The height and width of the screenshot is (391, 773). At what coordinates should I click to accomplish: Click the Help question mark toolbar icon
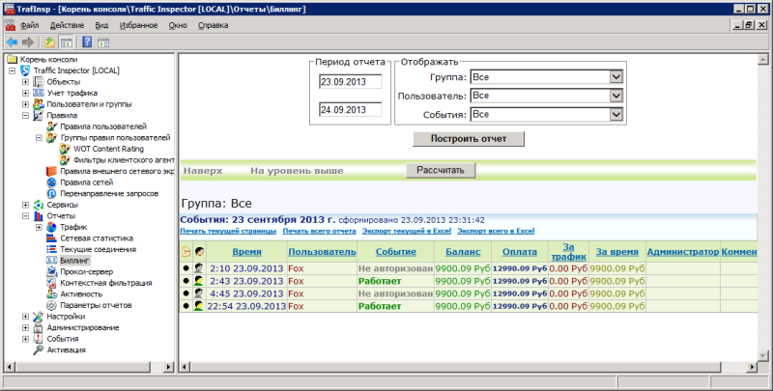click(x=87, y=42)
